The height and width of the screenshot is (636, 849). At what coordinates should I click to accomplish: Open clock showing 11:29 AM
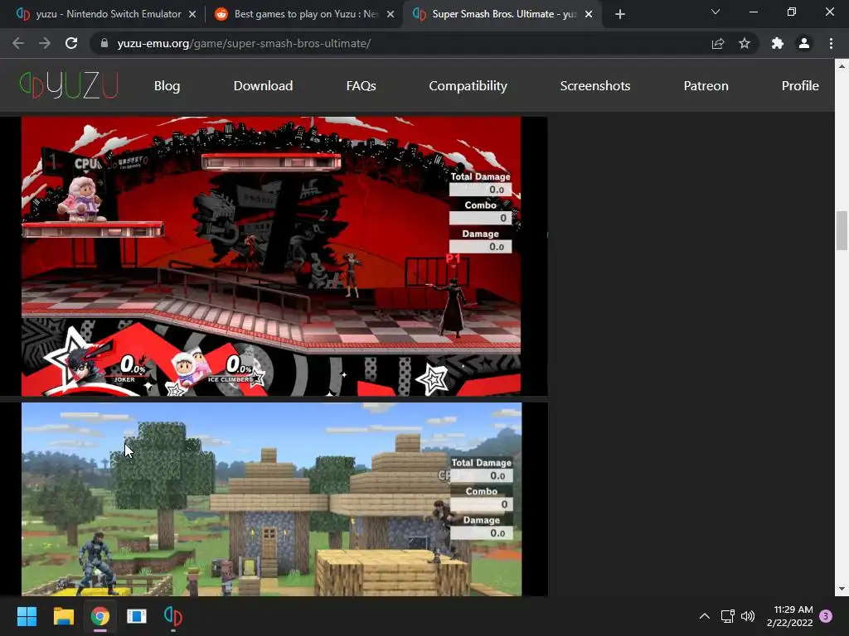(x=790, y=616)
